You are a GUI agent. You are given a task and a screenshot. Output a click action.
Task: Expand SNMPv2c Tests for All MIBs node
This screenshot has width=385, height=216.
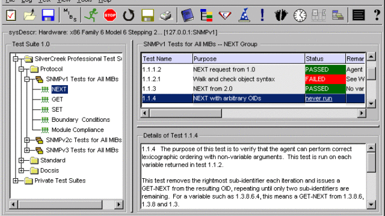(x=27, y=140)
